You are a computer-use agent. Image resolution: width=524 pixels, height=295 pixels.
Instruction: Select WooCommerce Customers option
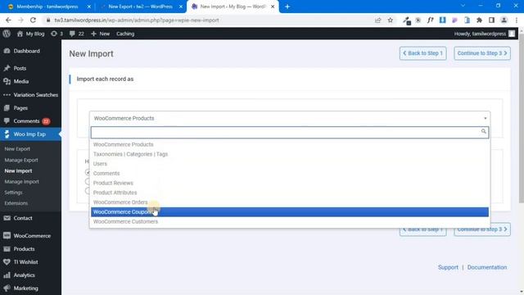(290, 221)
